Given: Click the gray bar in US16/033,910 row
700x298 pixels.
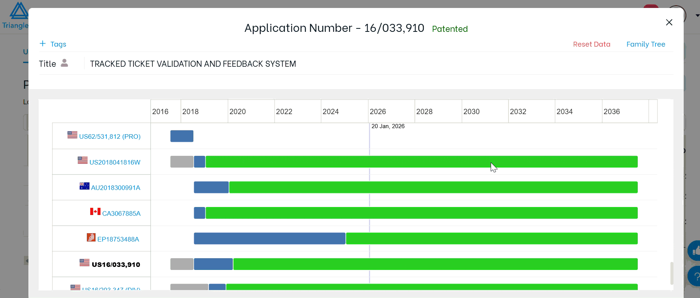Looking at the screenshot, I should click(182, 264).
